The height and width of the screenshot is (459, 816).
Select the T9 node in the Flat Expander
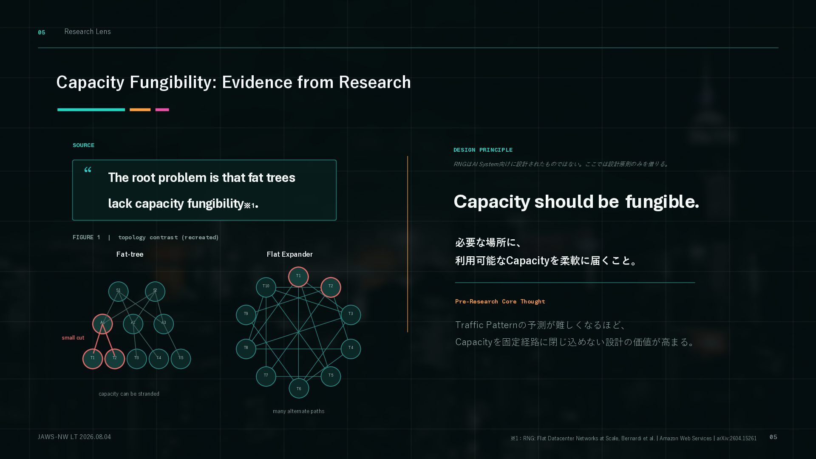[246, 315]
